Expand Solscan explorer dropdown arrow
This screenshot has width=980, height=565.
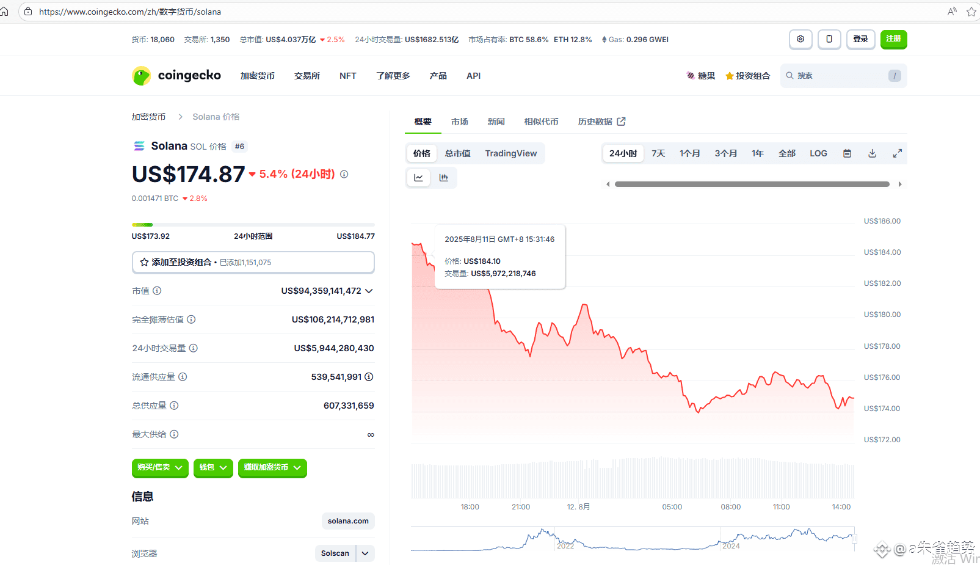pos(365,553)
